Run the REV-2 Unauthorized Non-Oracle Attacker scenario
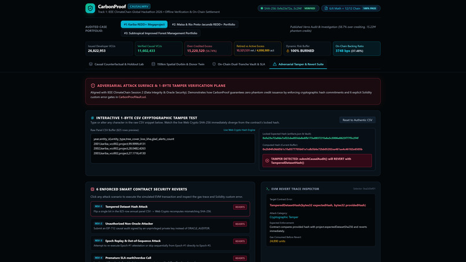This screenshot has width=466, height=262. tap(171, 226)
